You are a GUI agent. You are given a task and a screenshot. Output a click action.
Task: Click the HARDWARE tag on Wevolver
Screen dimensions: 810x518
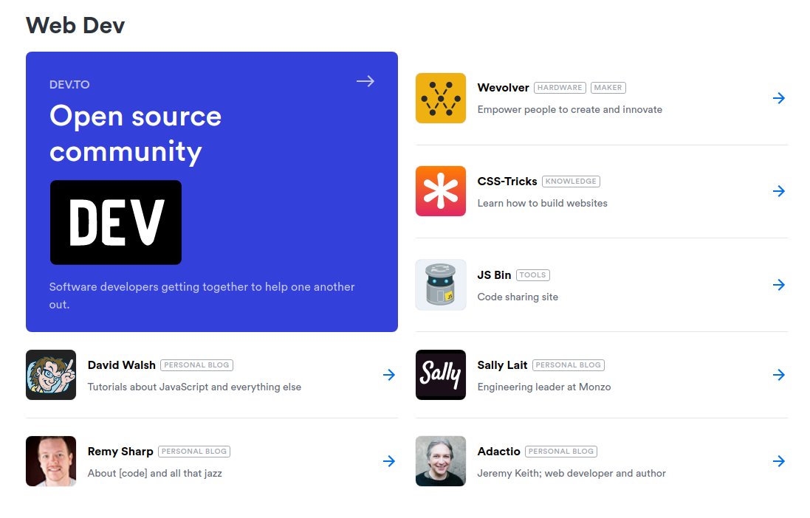(x=560, y=88)
